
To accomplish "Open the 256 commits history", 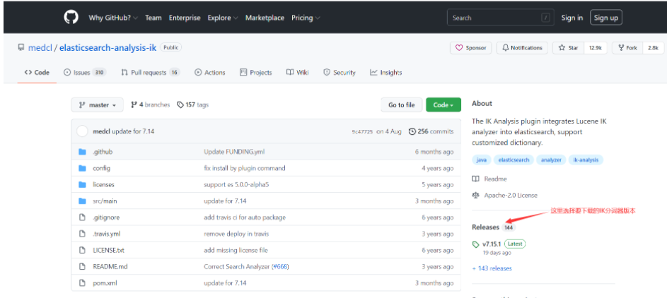I will pyautogui.click(x=431, y=131).
